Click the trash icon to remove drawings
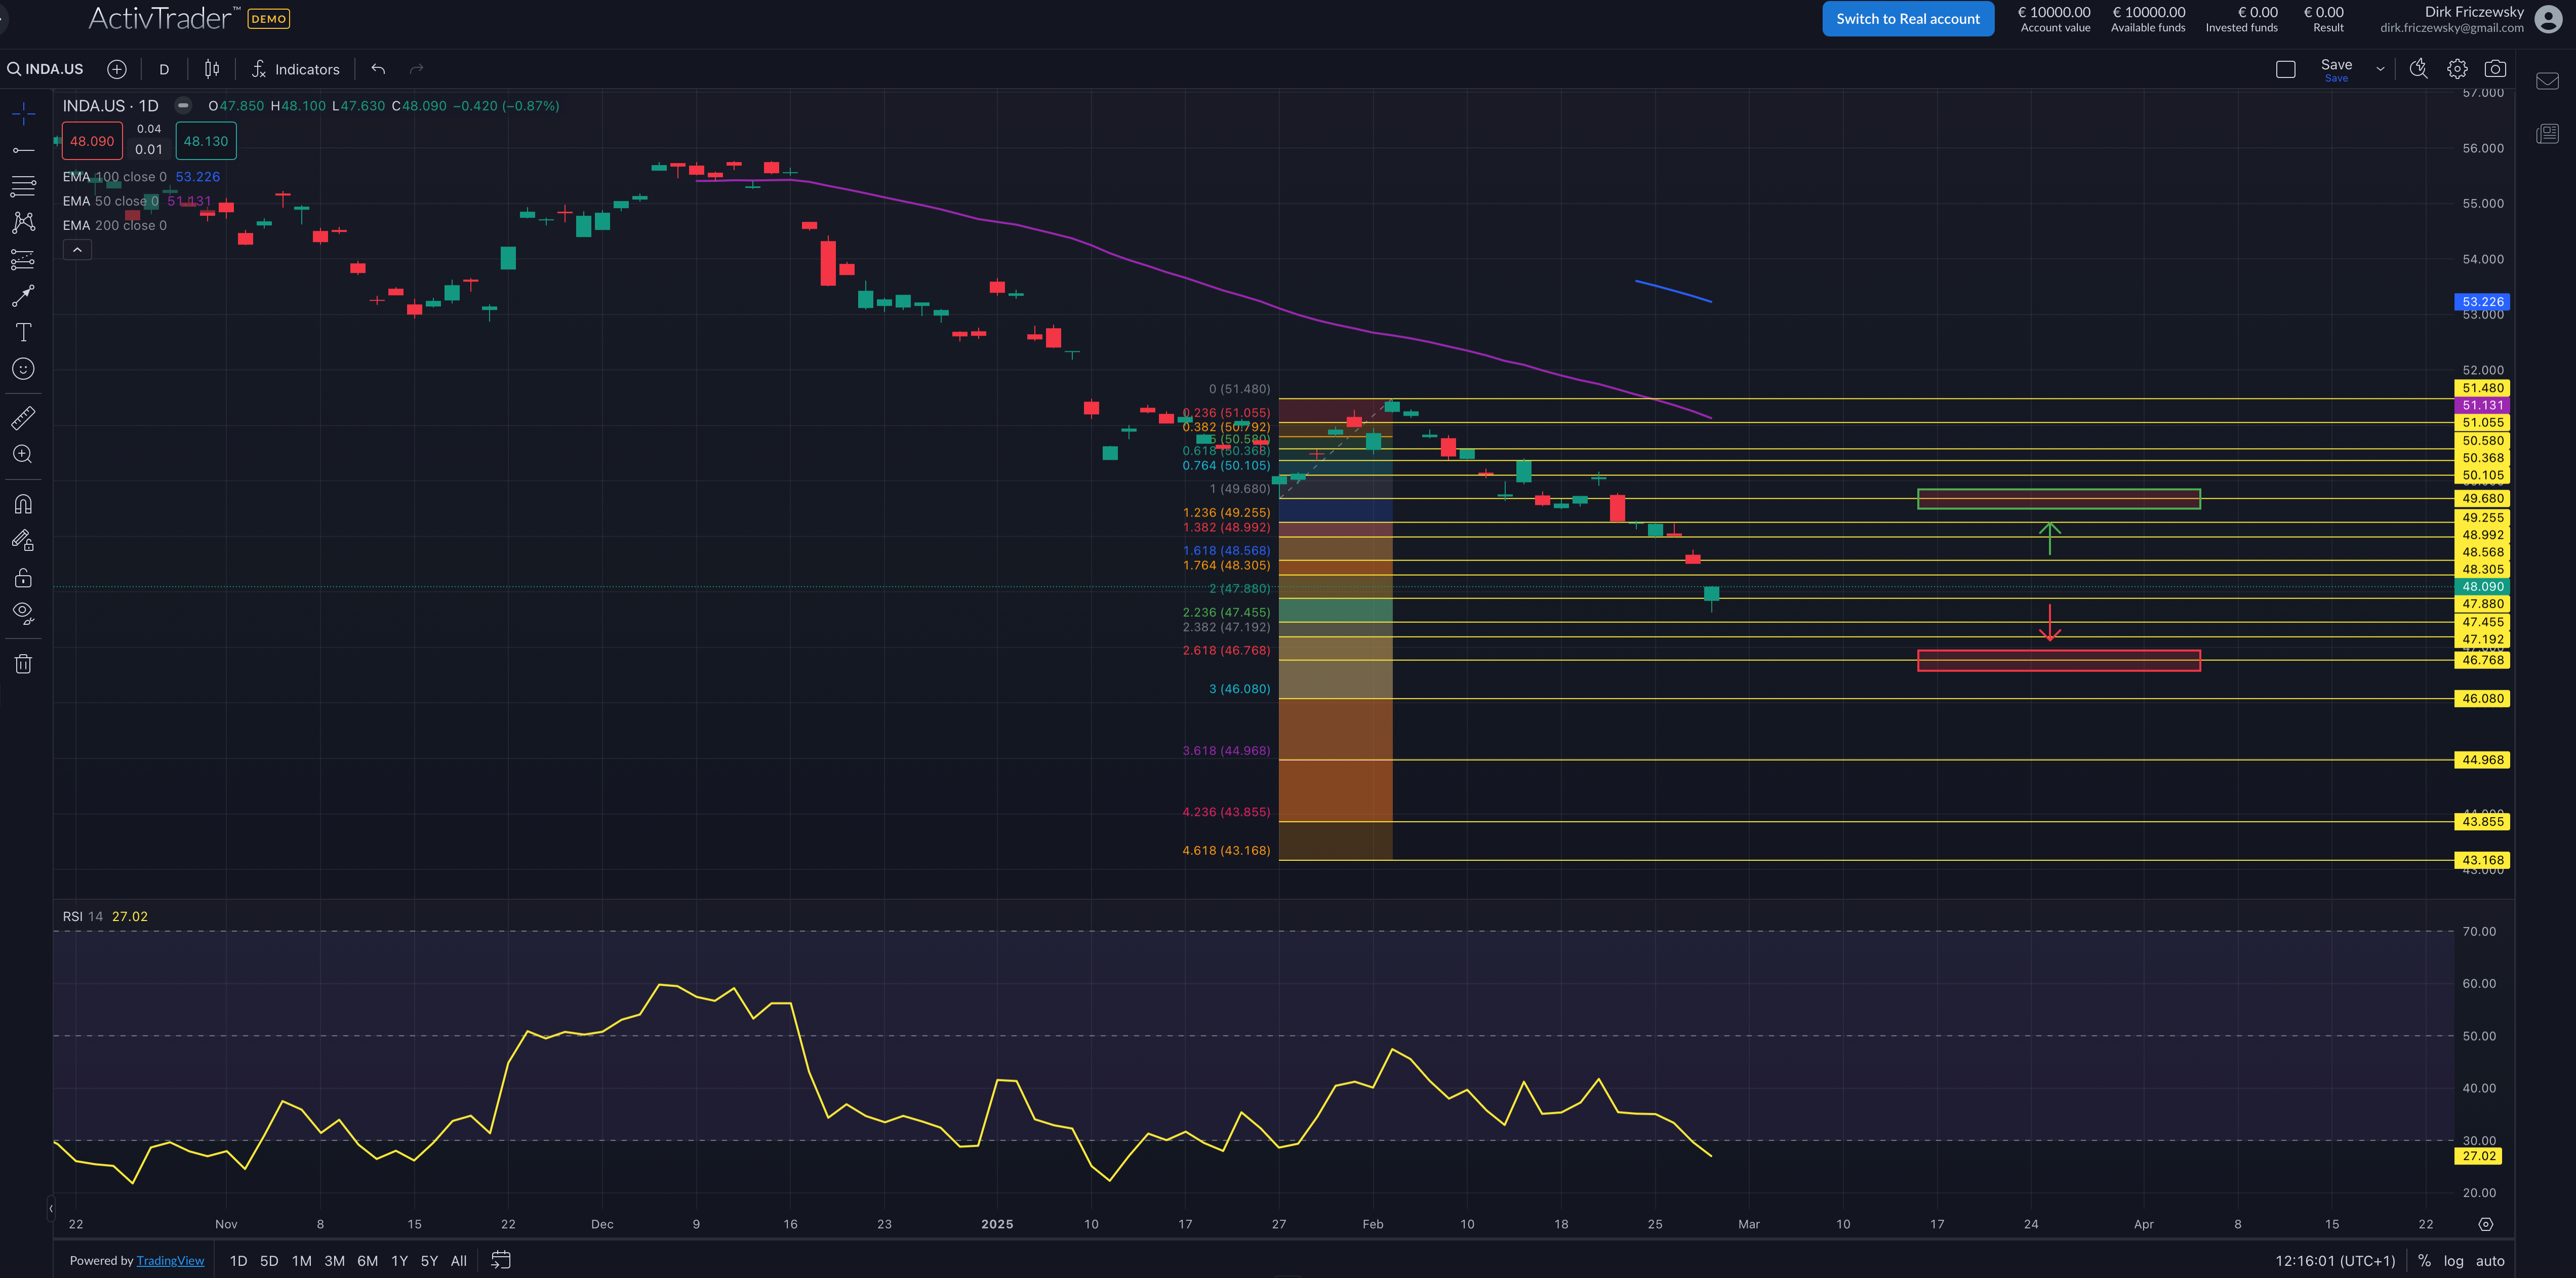The width and height of the screenshot is (2576, 1278). [x=23, y=664]
